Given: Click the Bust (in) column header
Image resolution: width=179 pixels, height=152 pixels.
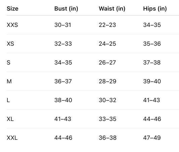Looking at the screenshot, I should pyautogui.click(x=66, y=9).
